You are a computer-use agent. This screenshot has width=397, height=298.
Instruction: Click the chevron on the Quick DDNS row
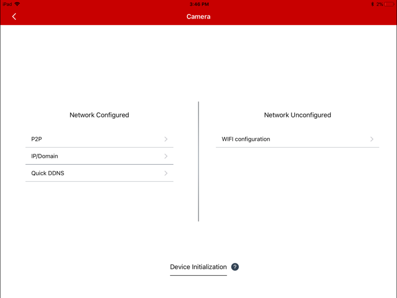point(166,173)
